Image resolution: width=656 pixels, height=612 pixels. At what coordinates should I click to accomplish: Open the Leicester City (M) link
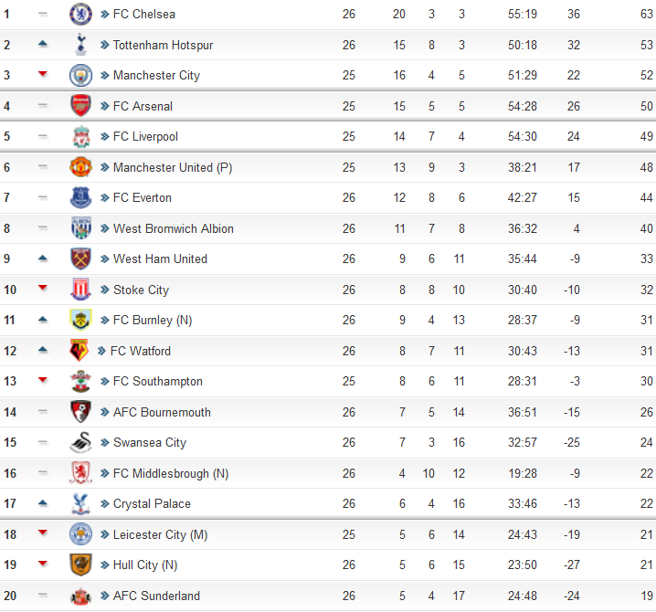(160, 534)
